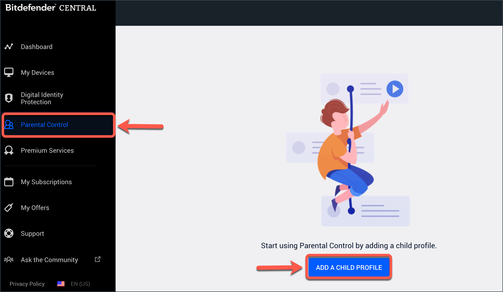
Task: Toggle the My Devices panel view
Action: coord(38,72)
